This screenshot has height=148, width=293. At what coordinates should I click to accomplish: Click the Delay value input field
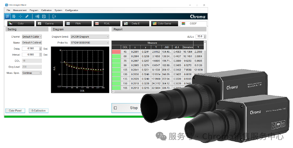32,49
